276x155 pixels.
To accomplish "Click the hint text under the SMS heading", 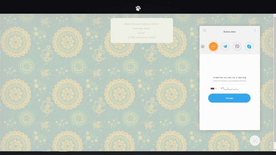I will [229, 81].
